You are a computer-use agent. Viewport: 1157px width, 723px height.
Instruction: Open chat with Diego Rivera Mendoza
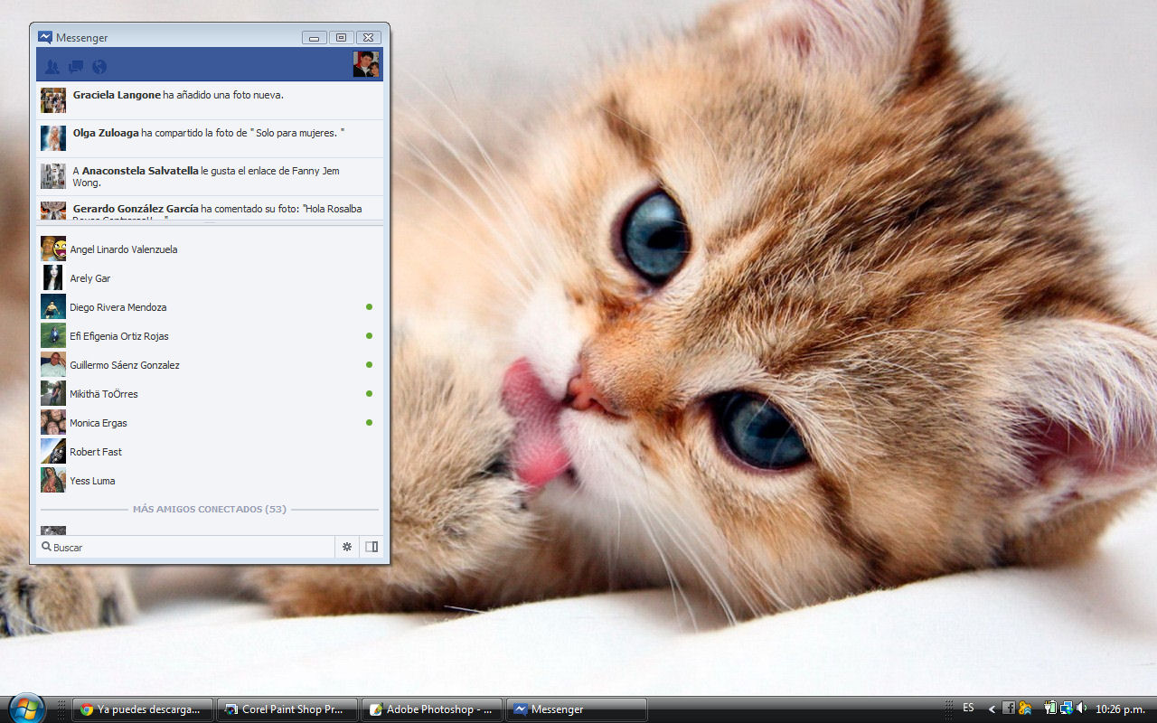click(210, 306)
